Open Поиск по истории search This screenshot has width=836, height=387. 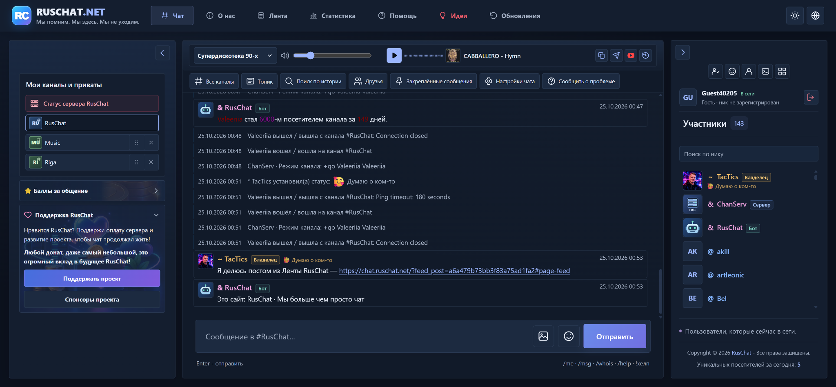tap(313, 81)
